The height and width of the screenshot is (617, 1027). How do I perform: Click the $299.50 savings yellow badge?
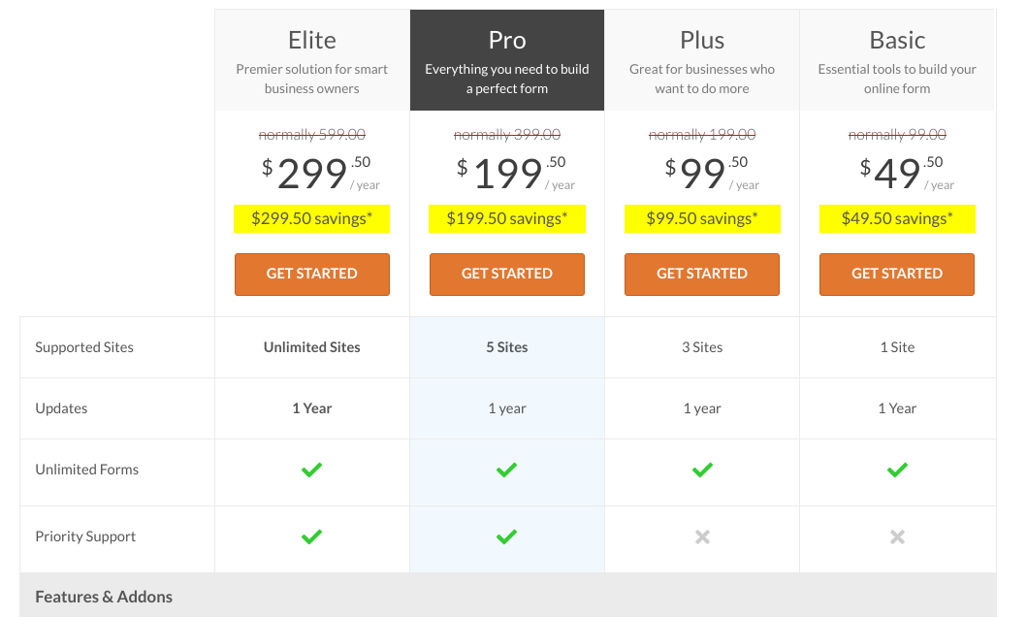click(311, 219)
